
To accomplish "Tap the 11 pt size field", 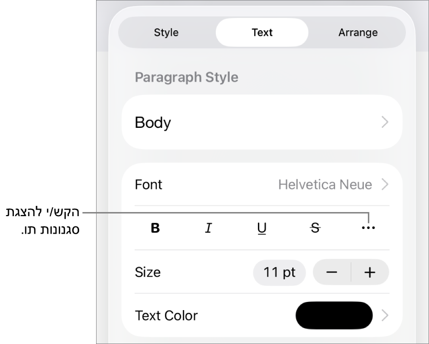I will (279, 272).
